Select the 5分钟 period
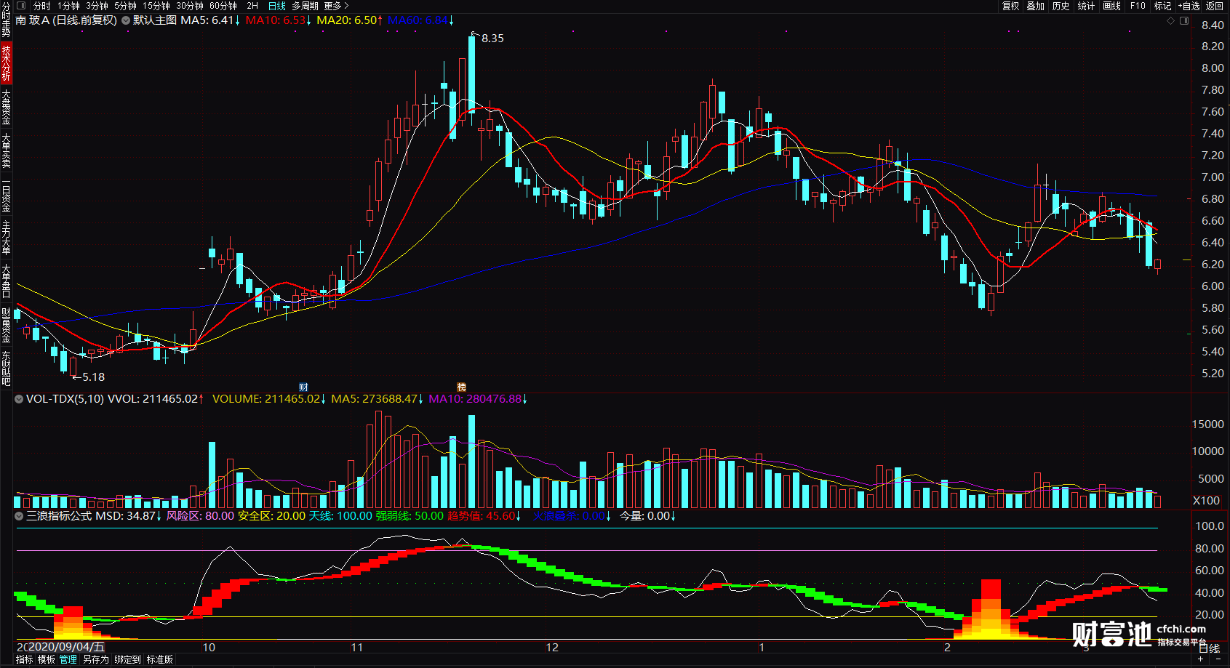Screen dimensions: 1230x668 [125, 6]
